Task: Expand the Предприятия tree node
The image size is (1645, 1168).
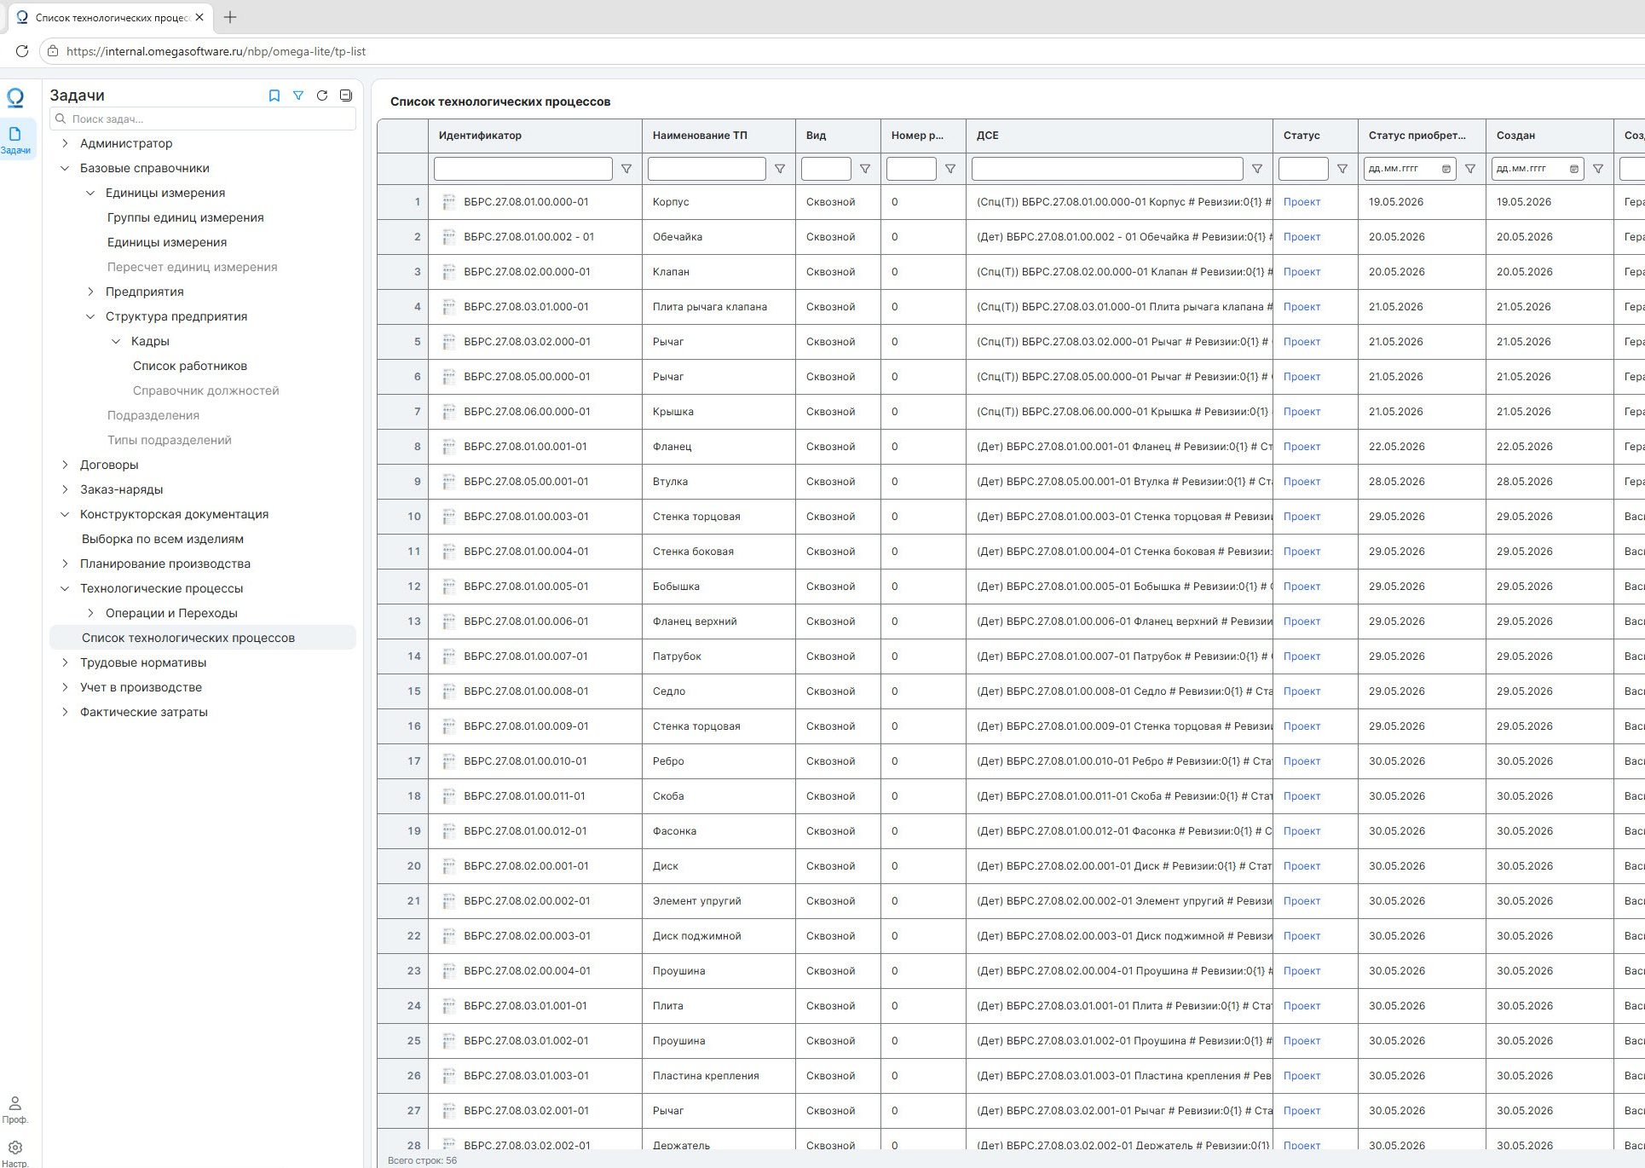Action: (90, 292)
